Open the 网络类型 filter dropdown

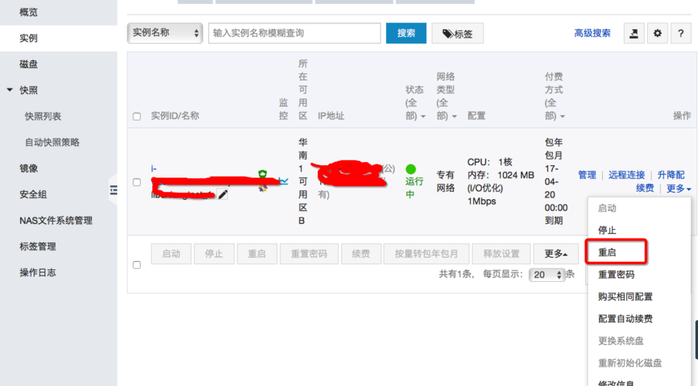(x=446, y=96)
